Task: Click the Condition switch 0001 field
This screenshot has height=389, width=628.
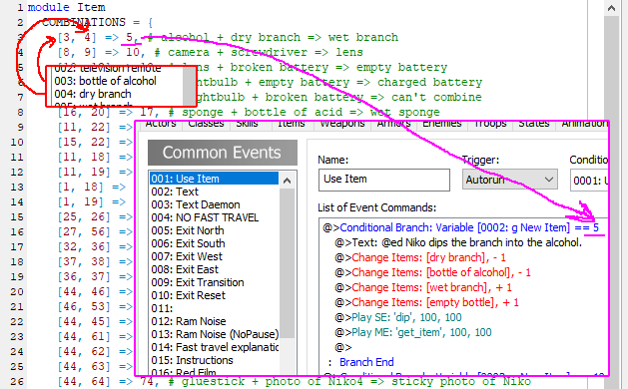Action: pyautogui.click(x=589, y=181)
